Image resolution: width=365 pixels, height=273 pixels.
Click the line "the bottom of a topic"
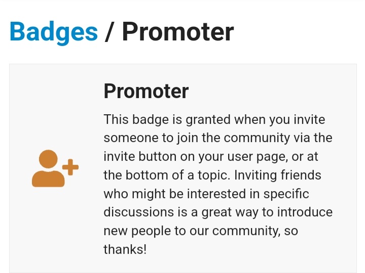coord(212,175)
